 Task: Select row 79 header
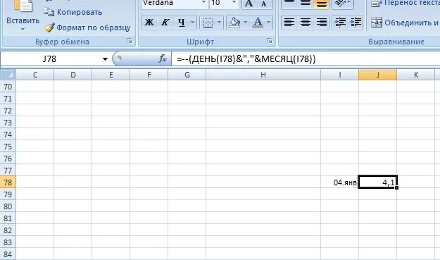pyautogui.click(x=8, y=194)
